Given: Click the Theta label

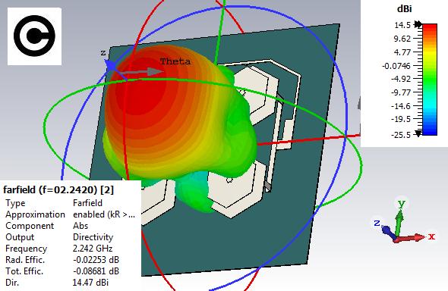Looking at the screenshot, I should pyautogui.click(x=175, y=61).
